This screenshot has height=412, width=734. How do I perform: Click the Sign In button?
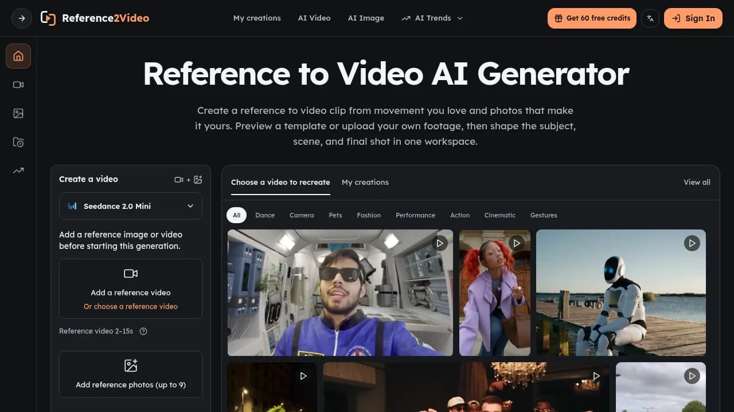(x=693, y=18)
